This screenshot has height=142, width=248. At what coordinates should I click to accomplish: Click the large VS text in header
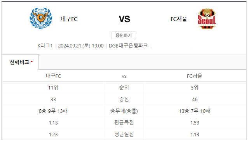coord(124,19)
